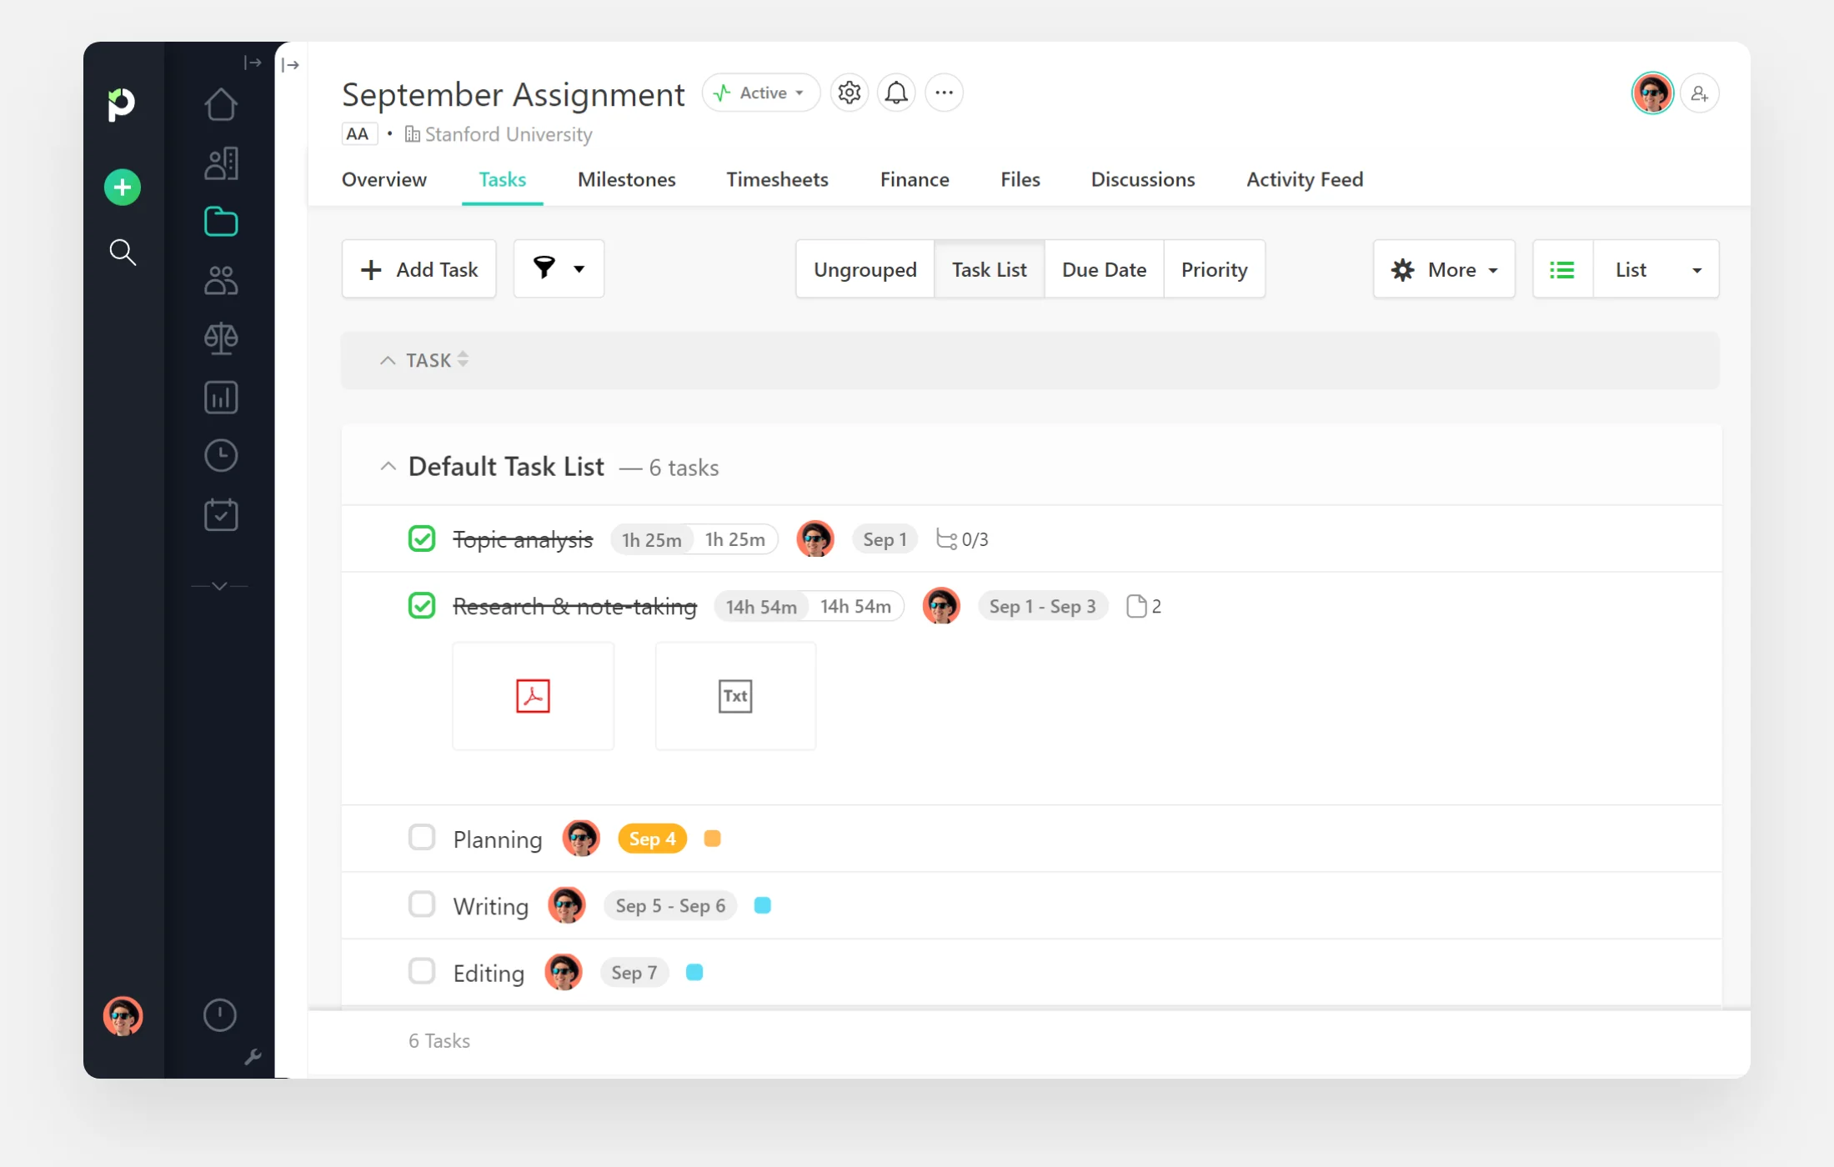Click the Add Task button
The height and width of the screenshot is (1167, 1834).
418,268
